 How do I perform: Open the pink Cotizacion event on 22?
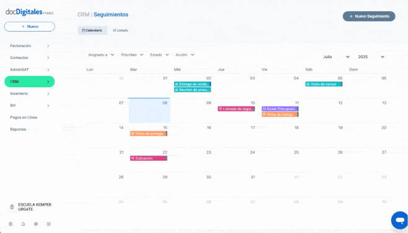tap(149, 159)
